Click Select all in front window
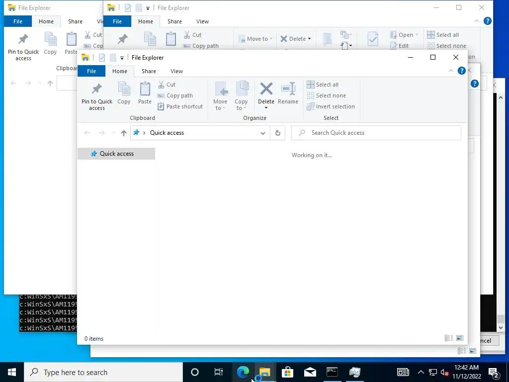Viewport: 509px width, 382px height. pos(323,85)
